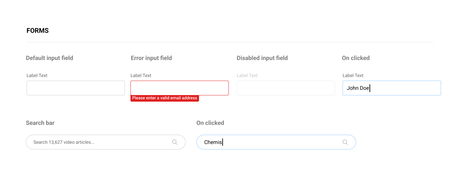Click the magnifier icon in the Chemis search bar
The width and height of the screenshot is (459, 178).
click(x=345, y=142)
